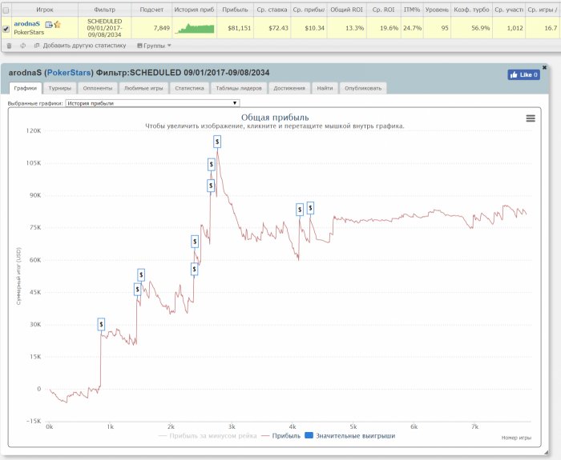Select the 'Найти' tab
Screen dimensions: 561x460
pyautogui.click(x=325, y=88)
